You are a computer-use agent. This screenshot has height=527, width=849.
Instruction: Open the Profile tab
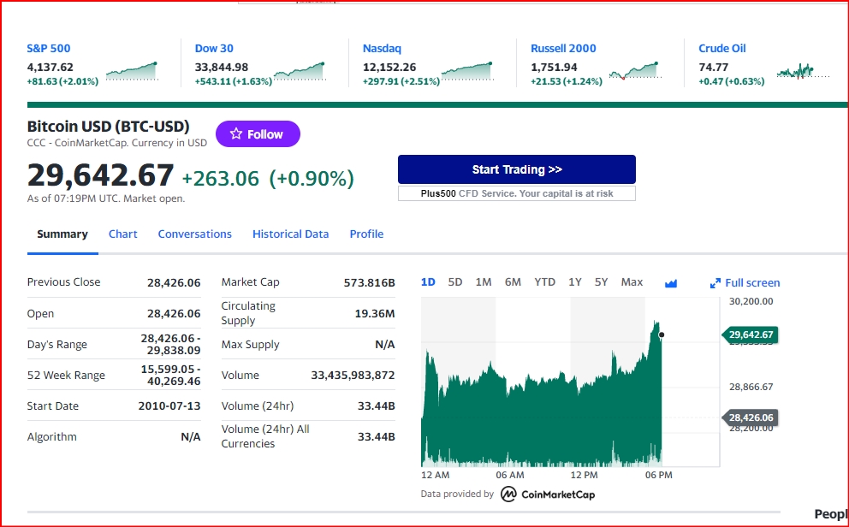(x=366, y=234)
